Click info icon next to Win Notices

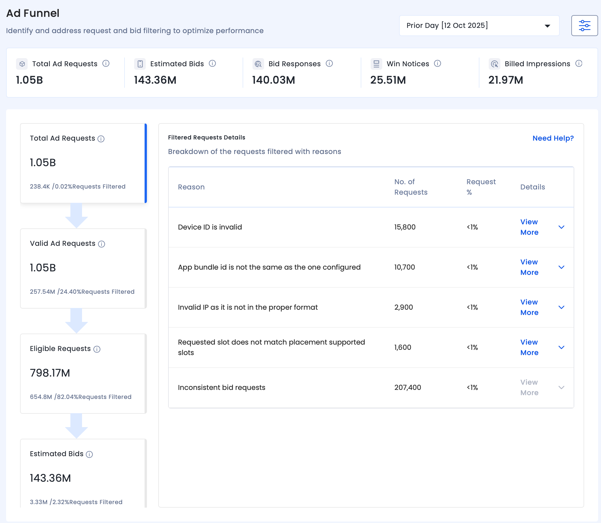click(438, 64)
